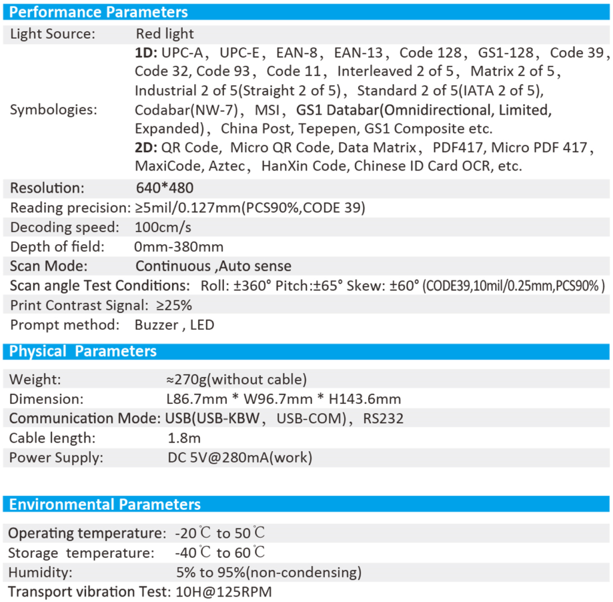Click the Environmental Parameters section header
Image resolution: width=613 pixels, height=602 pixels.
pos(105,504)
